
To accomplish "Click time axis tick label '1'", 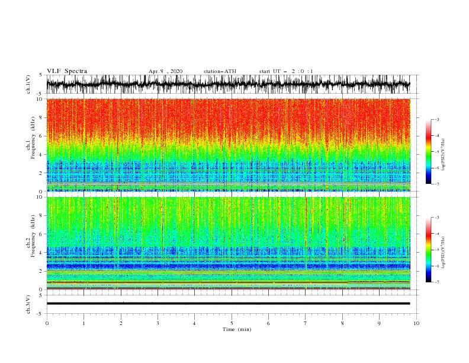I will click(83, 323).
